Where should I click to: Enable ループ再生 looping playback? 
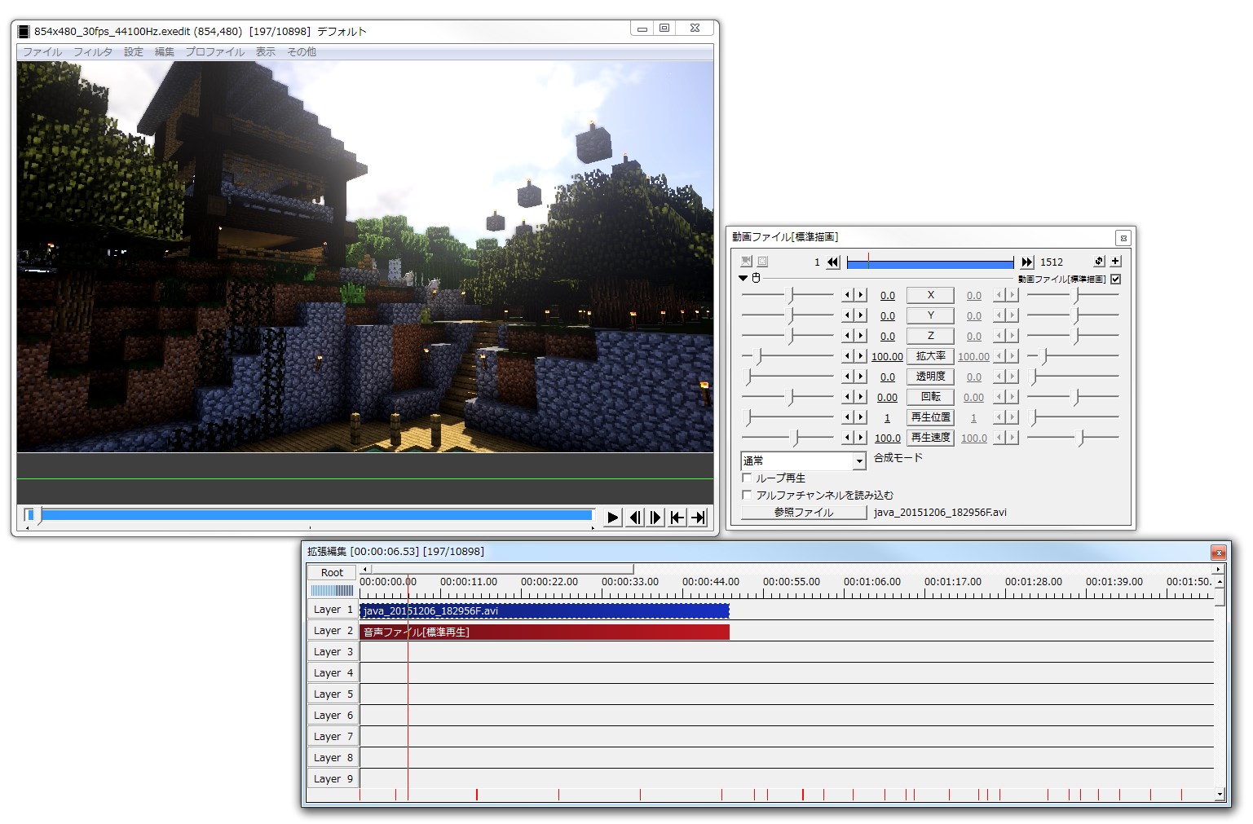[747, 478]
